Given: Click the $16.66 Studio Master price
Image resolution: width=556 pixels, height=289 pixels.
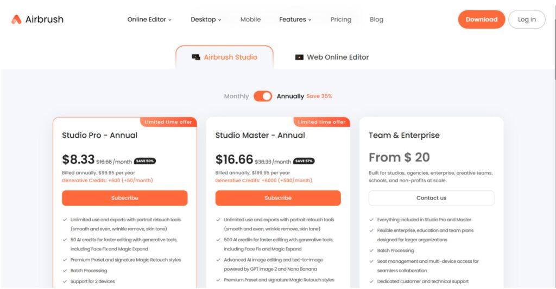Looking at the screenshot, I should pos(234,159).
